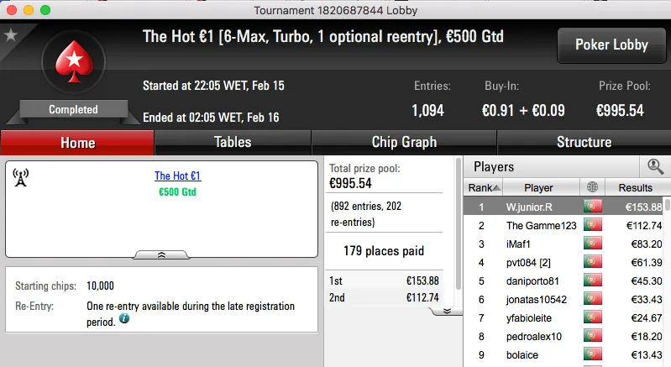
Task: Sort by the Player column header
Action: (538, 188)
